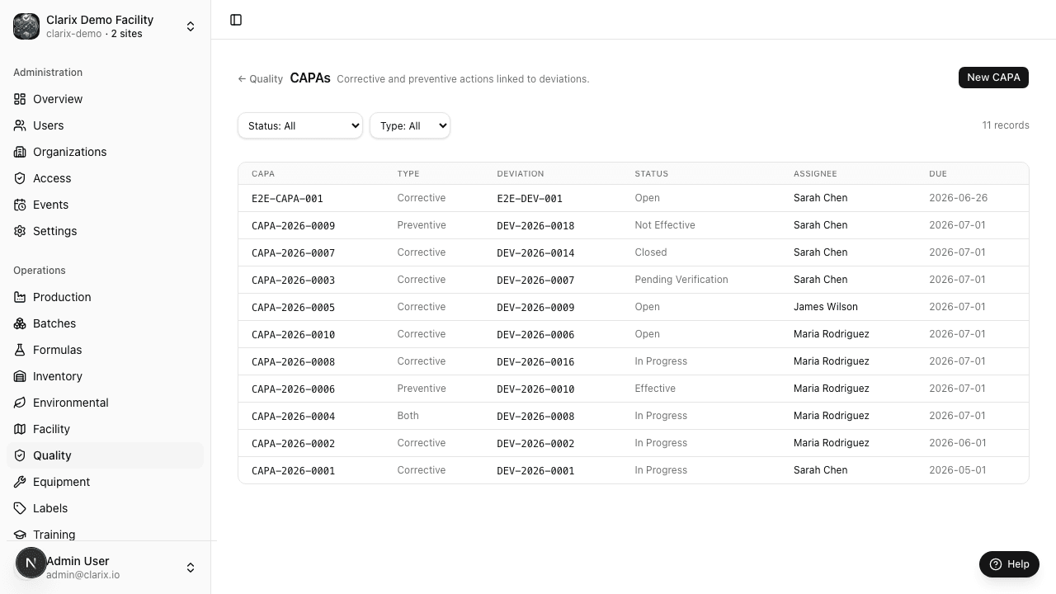1056x594 pixels.
Task: Click due date 2026-06-01
Action: coord(957,443)
